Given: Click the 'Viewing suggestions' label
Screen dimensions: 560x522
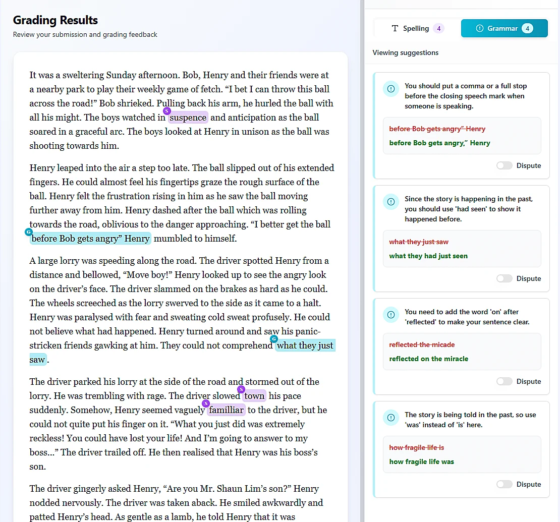Looking at the screenshot, I should pos(405,52).
